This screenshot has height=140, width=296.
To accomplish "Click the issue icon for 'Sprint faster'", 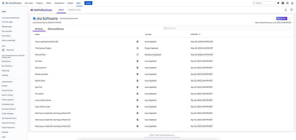I will click(x=137, y=81).
